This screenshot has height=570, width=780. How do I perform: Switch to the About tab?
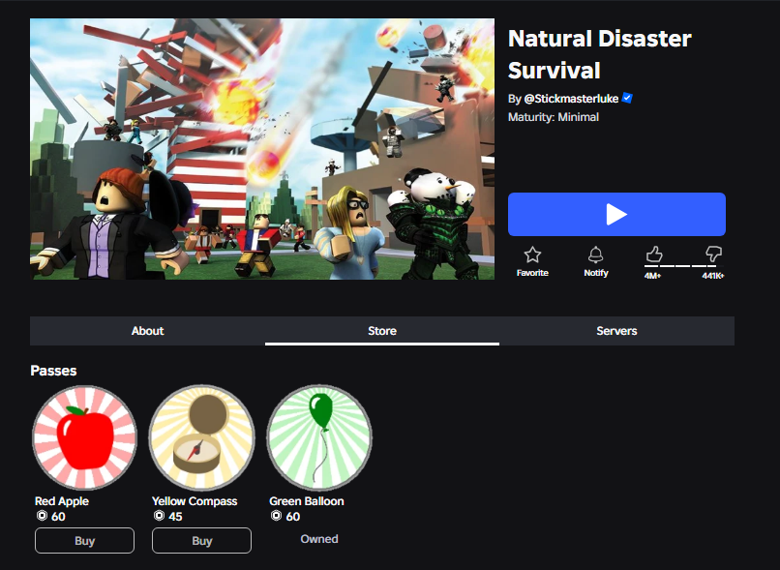click(147, 331)
